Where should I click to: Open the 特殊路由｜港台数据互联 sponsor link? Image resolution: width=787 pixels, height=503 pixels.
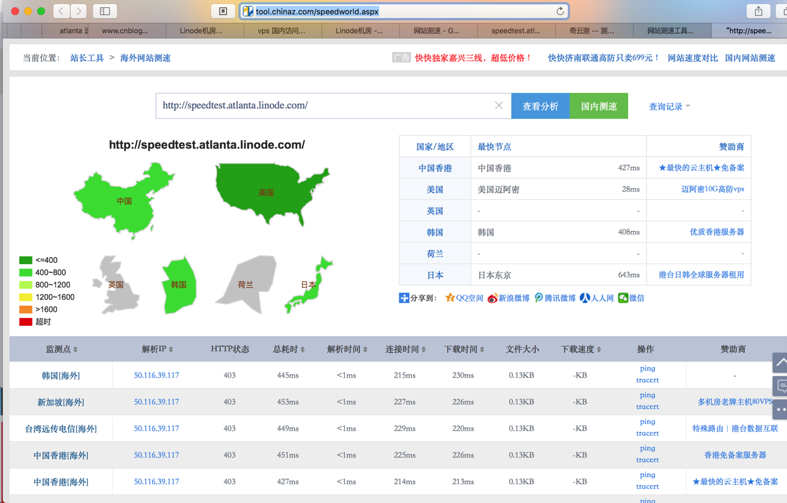735,428
